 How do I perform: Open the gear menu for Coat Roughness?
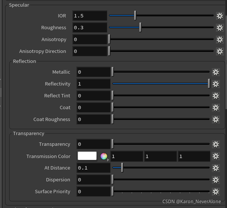[216, 120]
